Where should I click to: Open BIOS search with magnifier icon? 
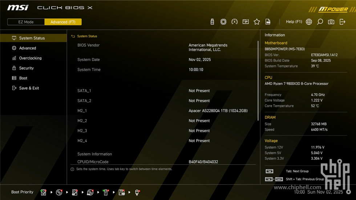pyautogui.click(x=320, y=22)
